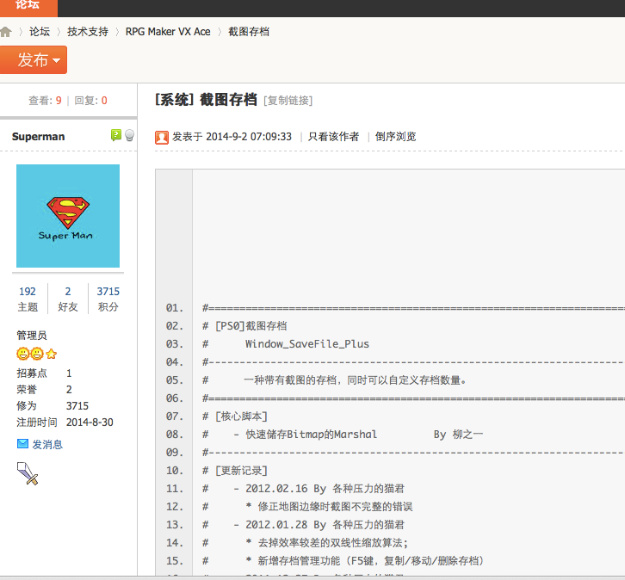The height and width of the screenshot is (580, 625).
Task: Click the green flag icon next to Superman
Action: [115, 135]
